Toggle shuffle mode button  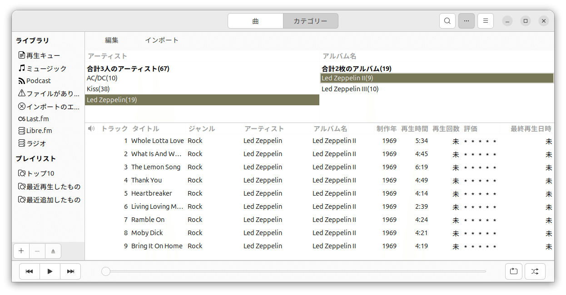pyautogui.click(x=535, y=271)
